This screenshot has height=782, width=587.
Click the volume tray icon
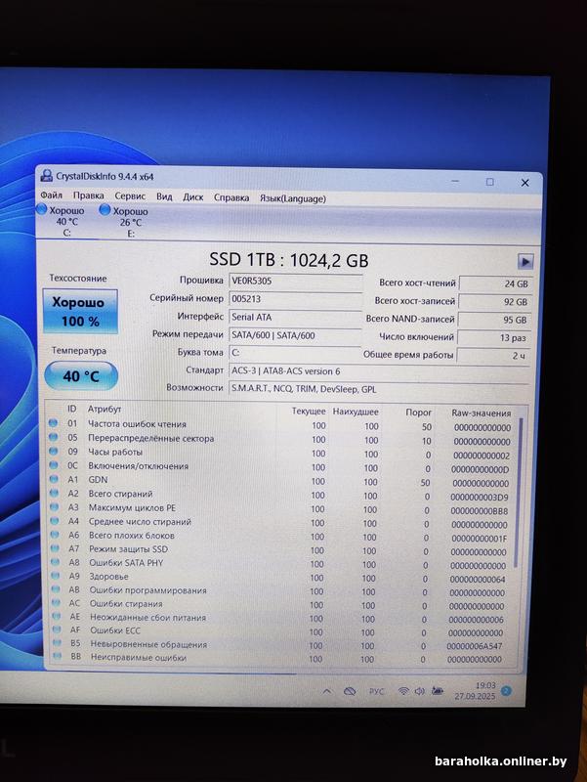point(420,691)
